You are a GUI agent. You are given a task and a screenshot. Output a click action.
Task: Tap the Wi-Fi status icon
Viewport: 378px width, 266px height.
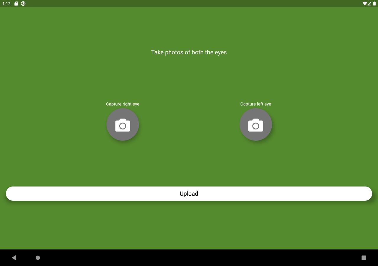click(365, 4)
